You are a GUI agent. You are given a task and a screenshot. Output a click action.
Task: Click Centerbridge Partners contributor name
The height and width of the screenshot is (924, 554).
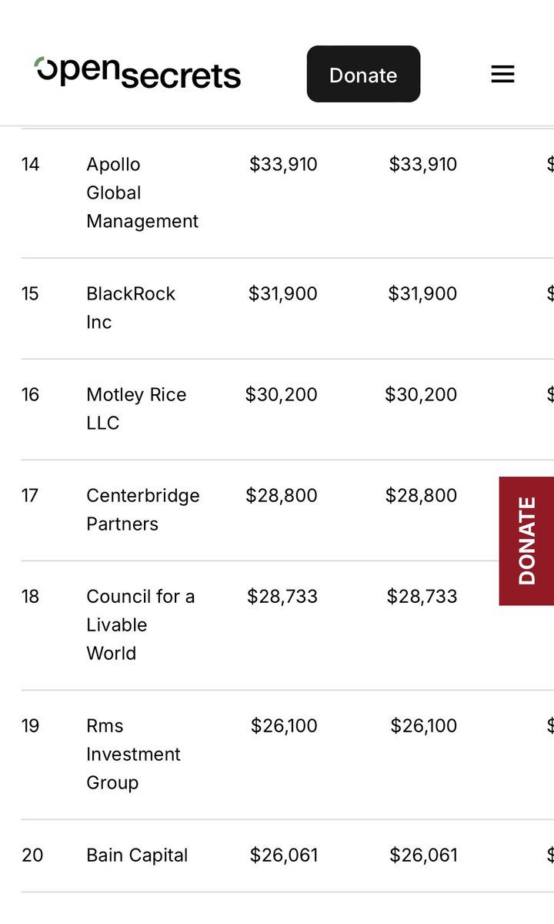[142, 509]
